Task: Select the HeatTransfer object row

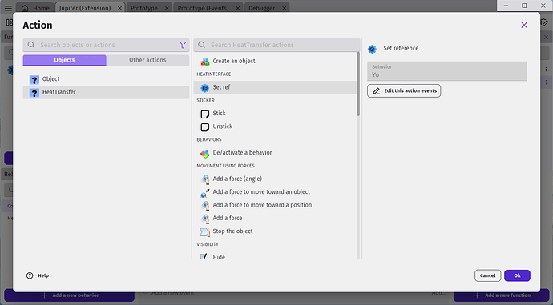Action: click(x=106, y=92)
